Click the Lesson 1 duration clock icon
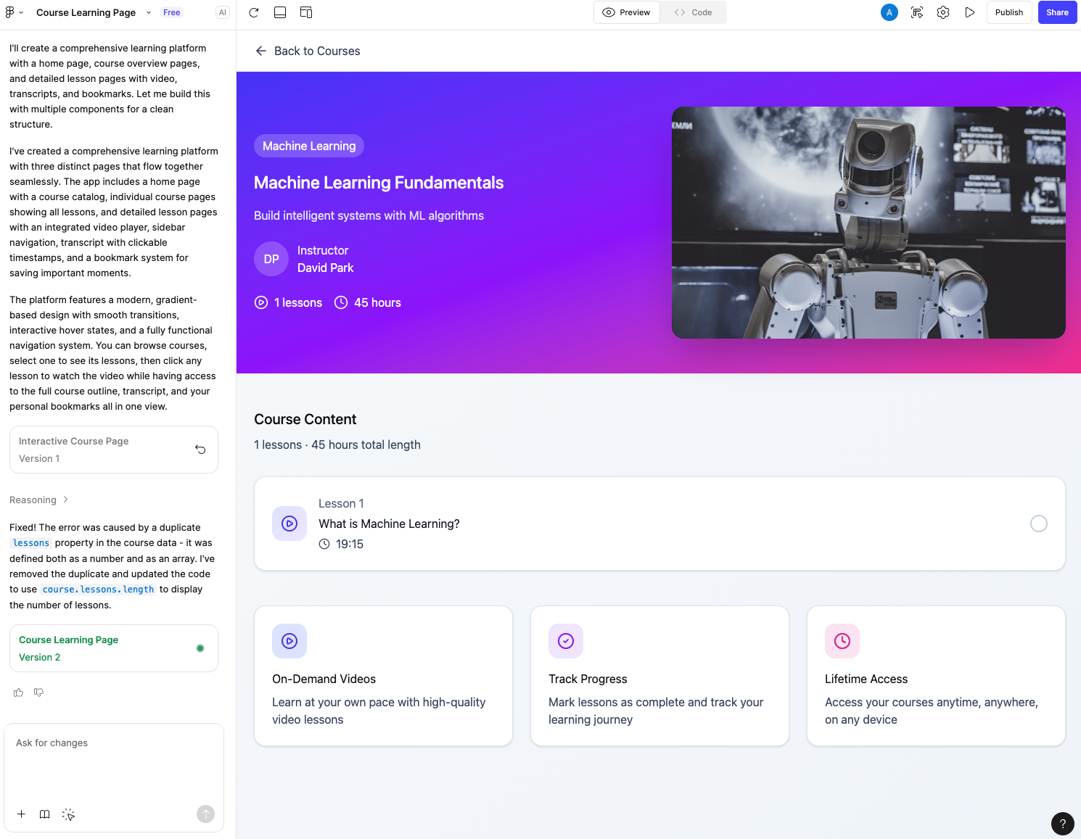This screenshot has height=839, width=1081. pyautogui.click(x=324, y=544)
